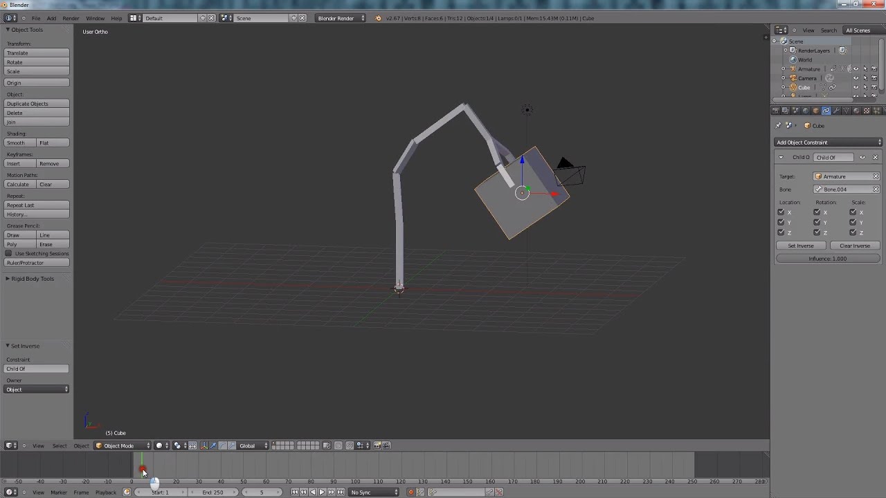Select the Object properties cube icon
The width and height of the screenshot is (886, 498).
(816, 110)
